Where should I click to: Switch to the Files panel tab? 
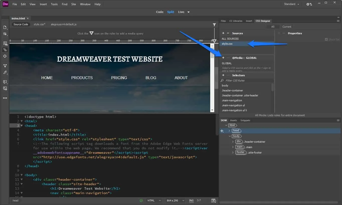coord(223,21)
